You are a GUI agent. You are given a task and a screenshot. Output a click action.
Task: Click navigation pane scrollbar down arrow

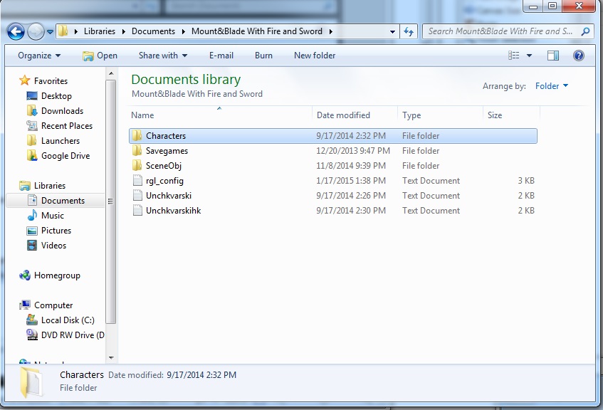pyautogui.click(x=111, y=358)
